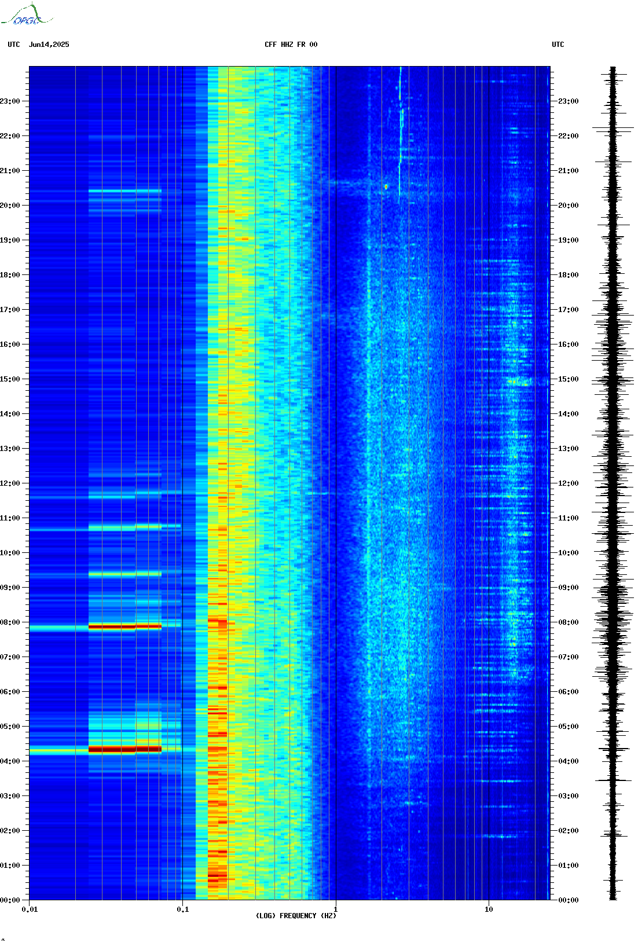
Task: Click the right axis '15:00' time label
Action: pos(569,379)
